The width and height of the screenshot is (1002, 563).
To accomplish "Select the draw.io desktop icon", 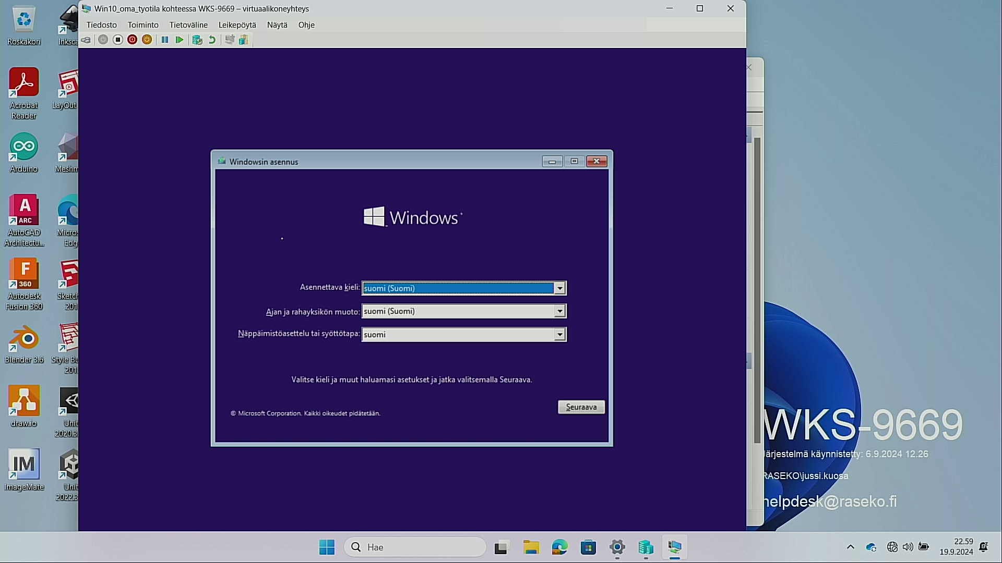I will pyautogui.click(x=24, y=407).
